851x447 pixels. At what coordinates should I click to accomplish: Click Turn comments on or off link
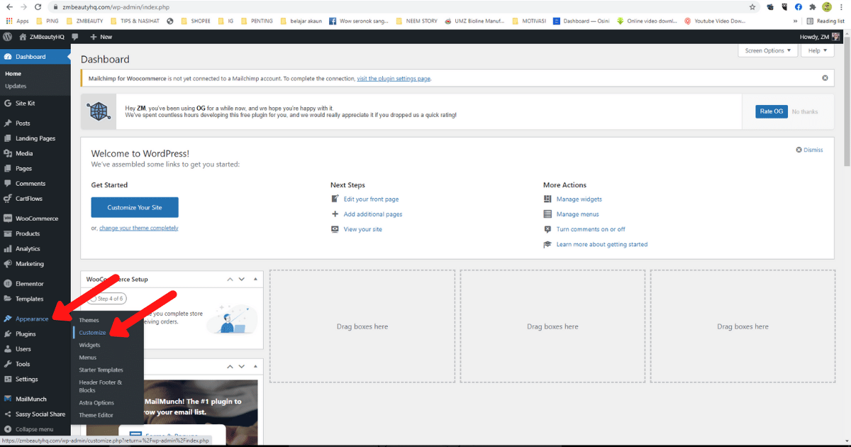tap(591, 229)
